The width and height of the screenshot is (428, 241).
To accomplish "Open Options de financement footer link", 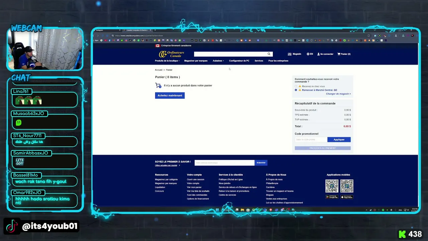I will pyautogui.click(x=198, y=199).
